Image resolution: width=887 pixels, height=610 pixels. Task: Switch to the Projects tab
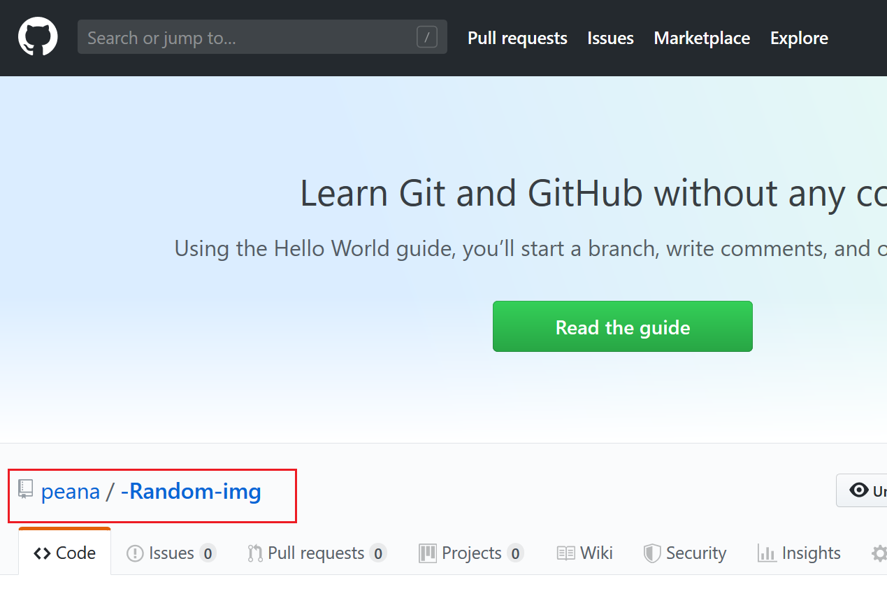click(471, 553)
